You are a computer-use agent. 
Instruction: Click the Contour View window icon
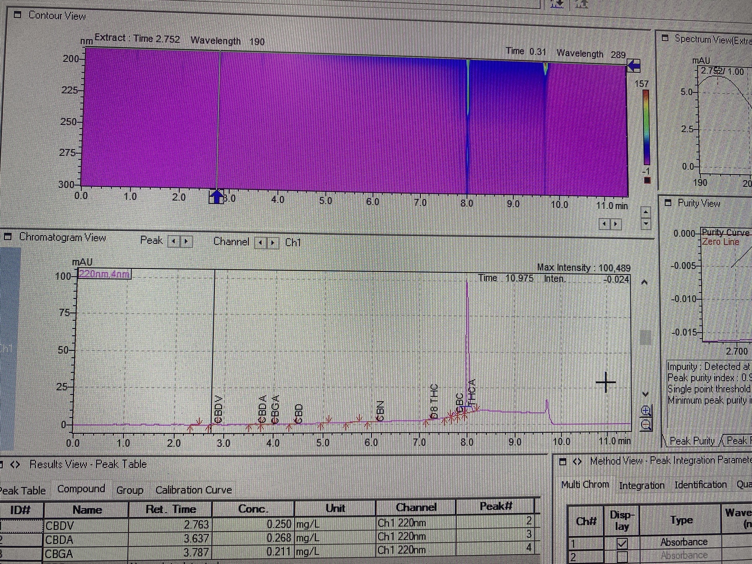point(18,15)
